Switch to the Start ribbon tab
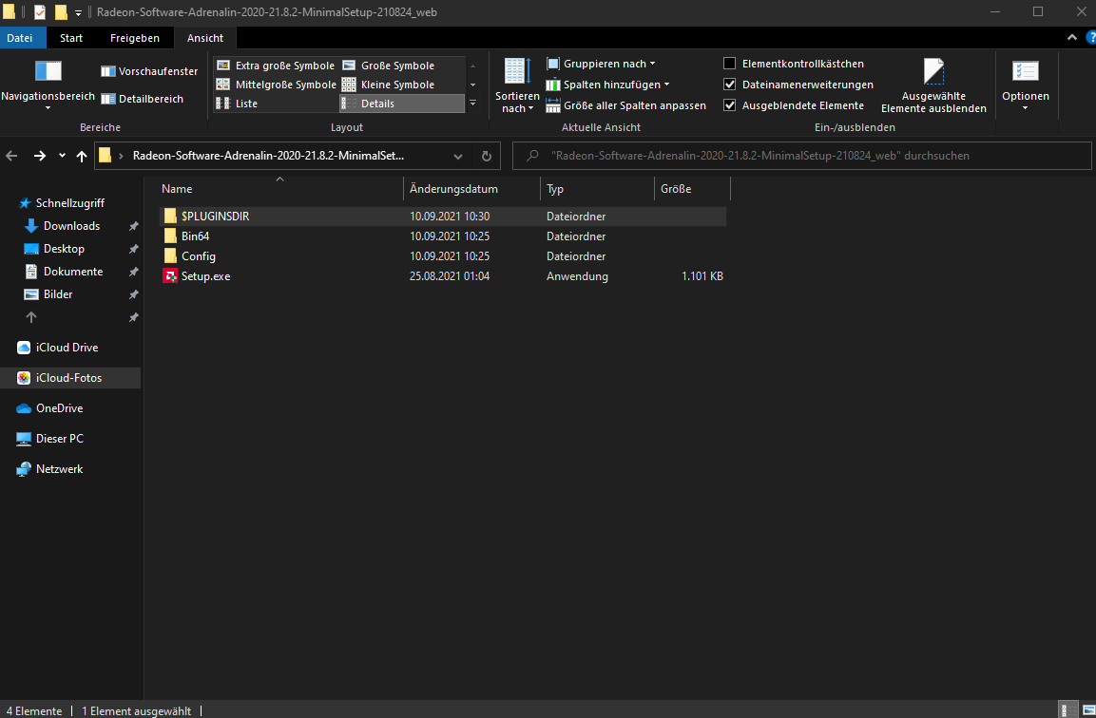The width and height of the screenshot is (1096, 718). 71,38
